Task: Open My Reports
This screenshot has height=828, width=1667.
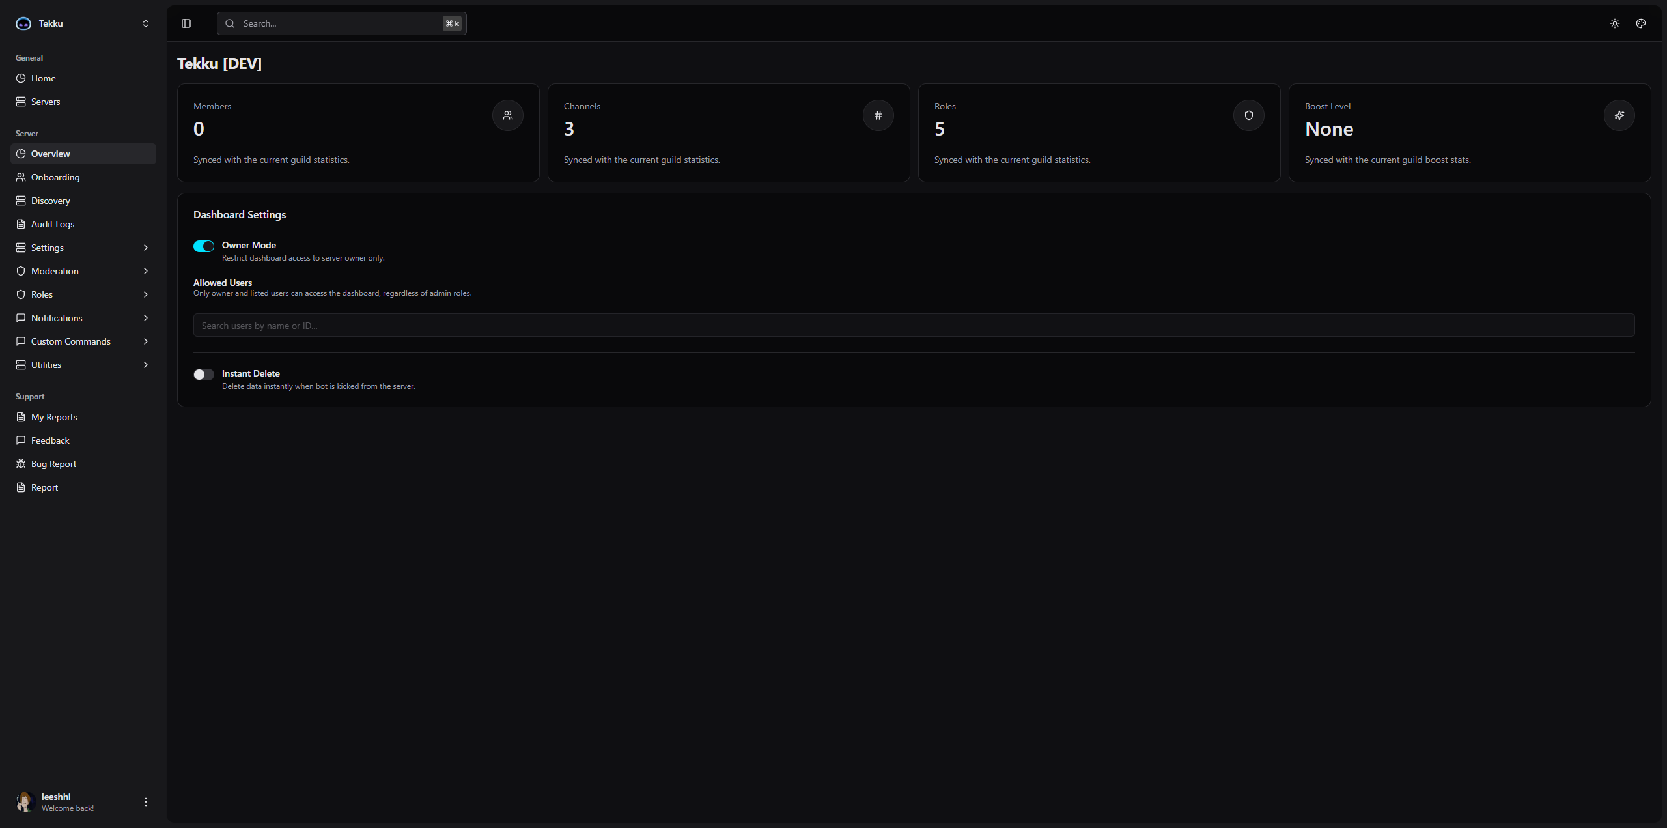Action: pyautogui.click(x=53, y=416)
